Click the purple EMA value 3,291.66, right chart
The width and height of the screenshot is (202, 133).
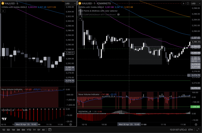(x=109, y=7)
